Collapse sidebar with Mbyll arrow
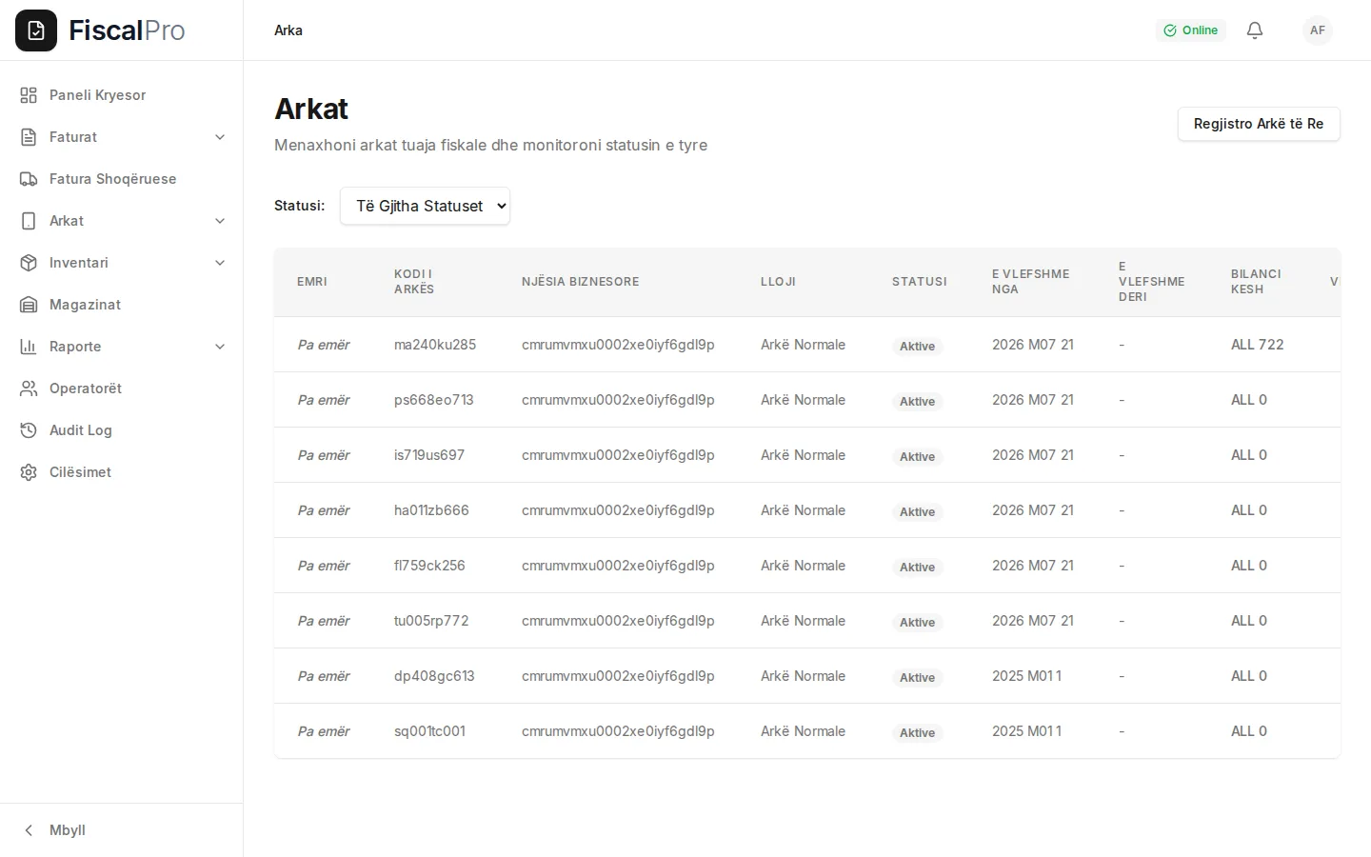 29,830
